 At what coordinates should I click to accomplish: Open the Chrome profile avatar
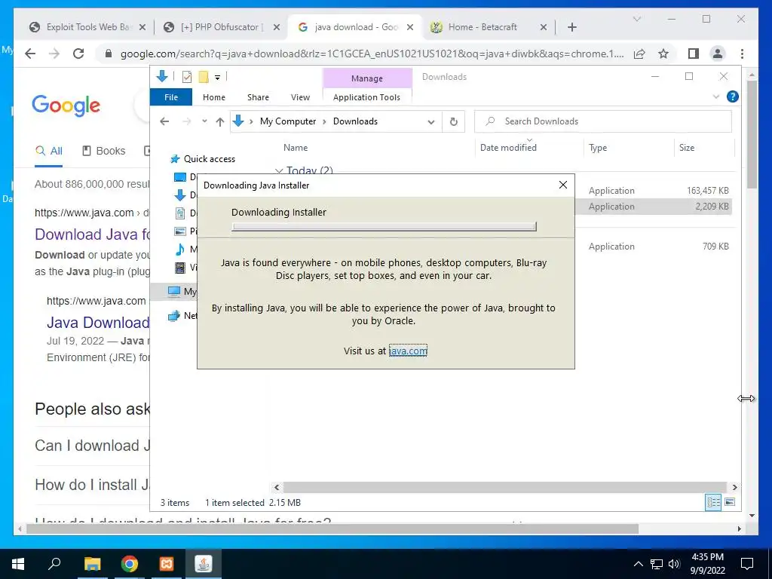(x=718, y=54)
